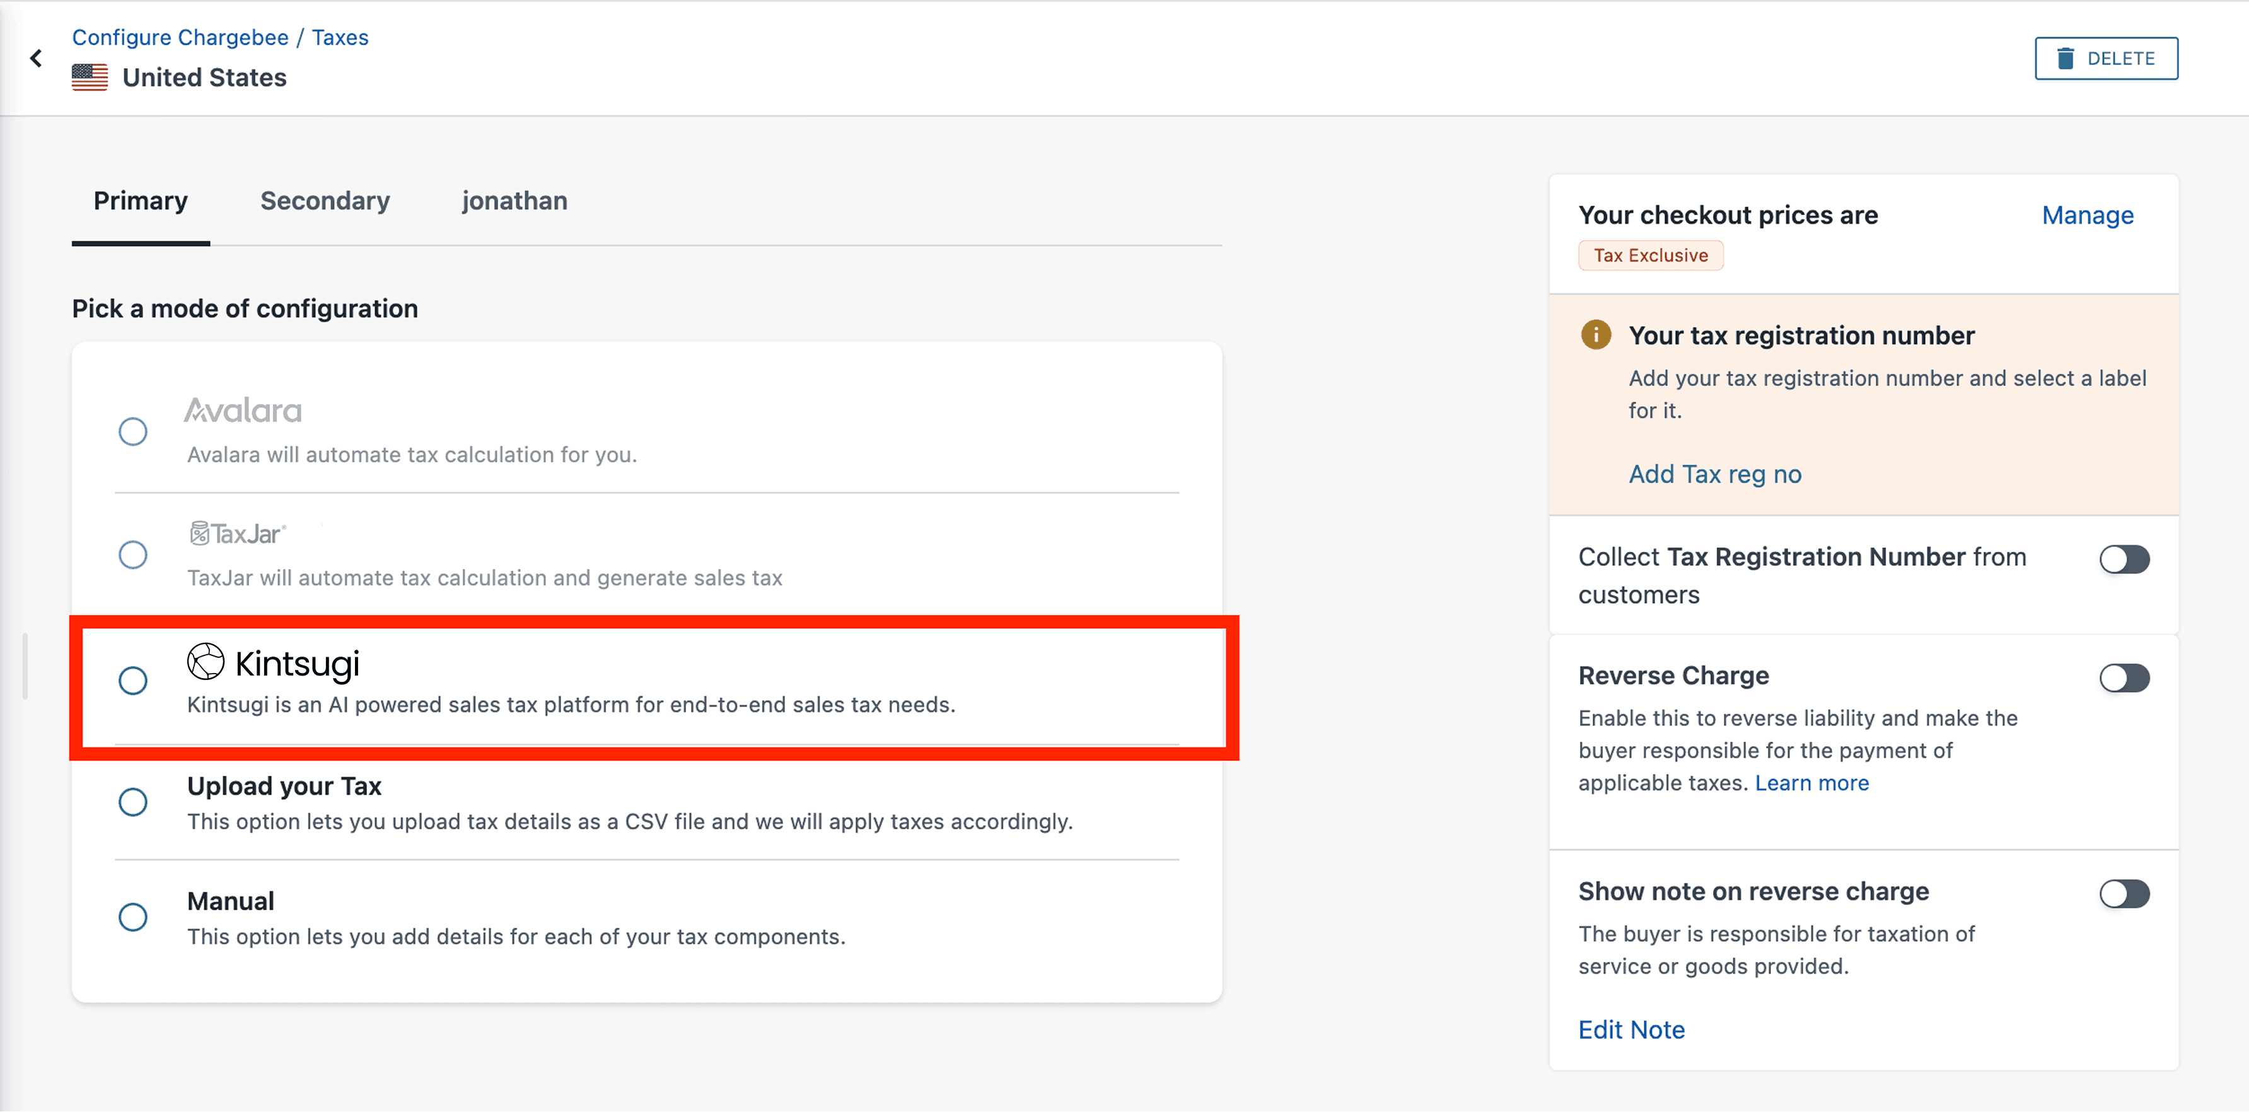Click the trash icon in the Delete button
2249x1112 pixels.
pos(2065,59)
